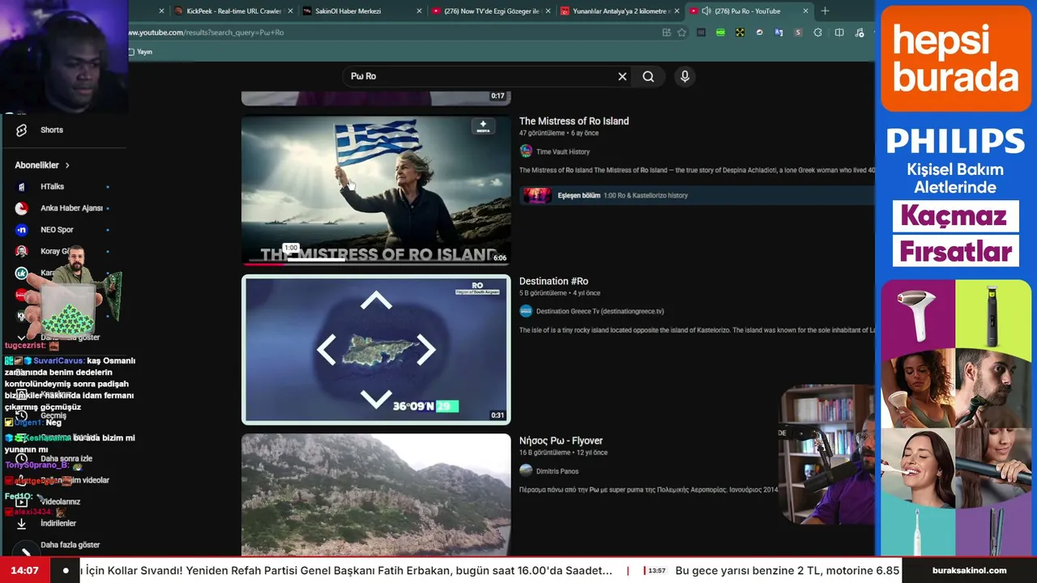1037x583 pixels.
Task: Close the SakinOl Haber Merkezi tab
Action: coord(419,11)
